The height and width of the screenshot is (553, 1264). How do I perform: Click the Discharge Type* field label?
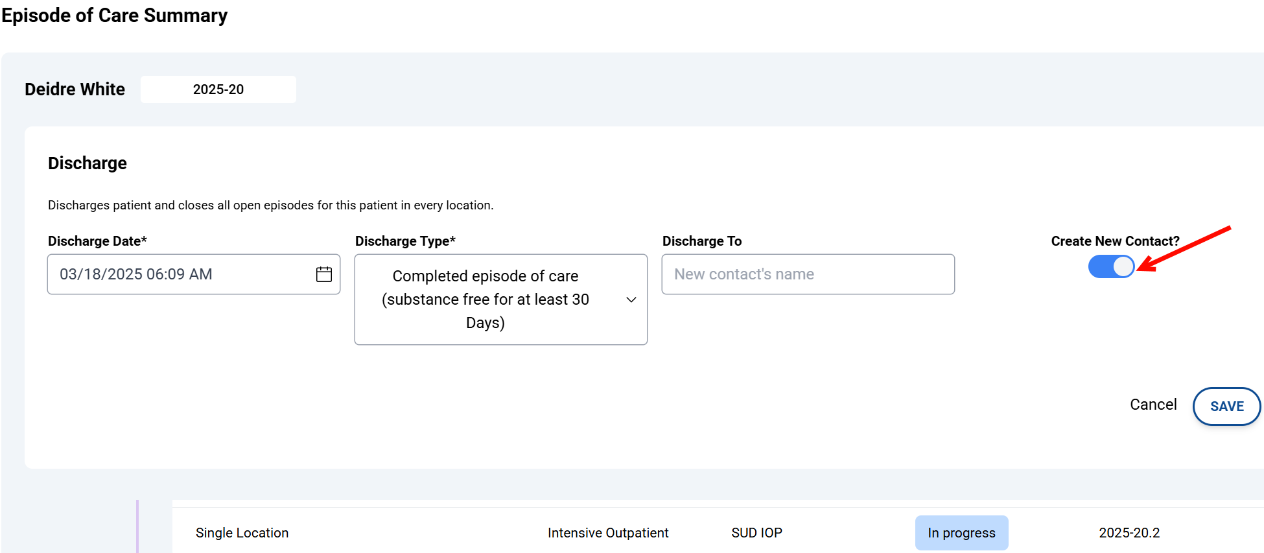coord(405,241)
